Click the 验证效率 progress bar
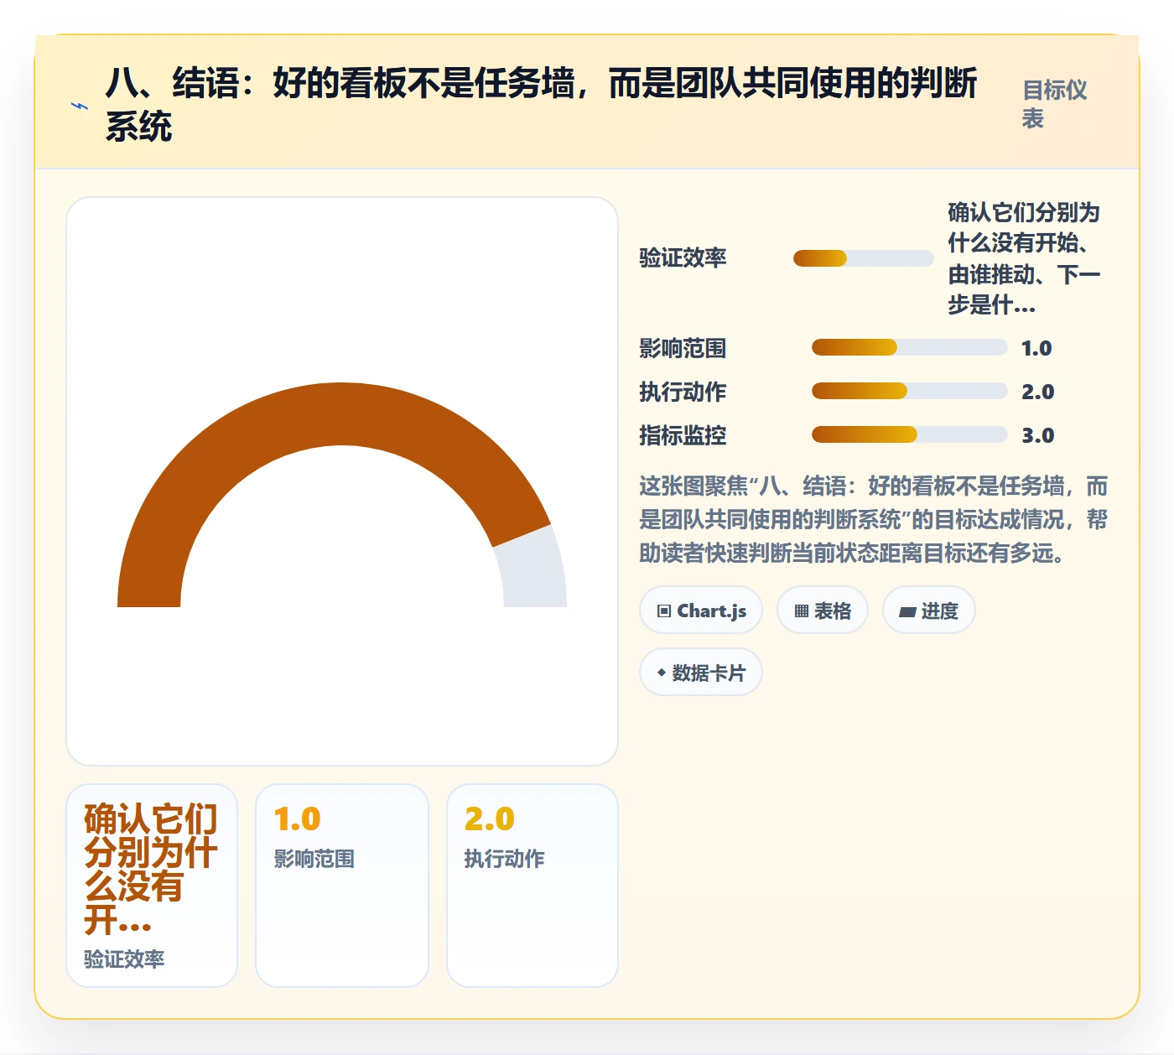Viewport: 1174px width, 1055px height. (864, 258)
